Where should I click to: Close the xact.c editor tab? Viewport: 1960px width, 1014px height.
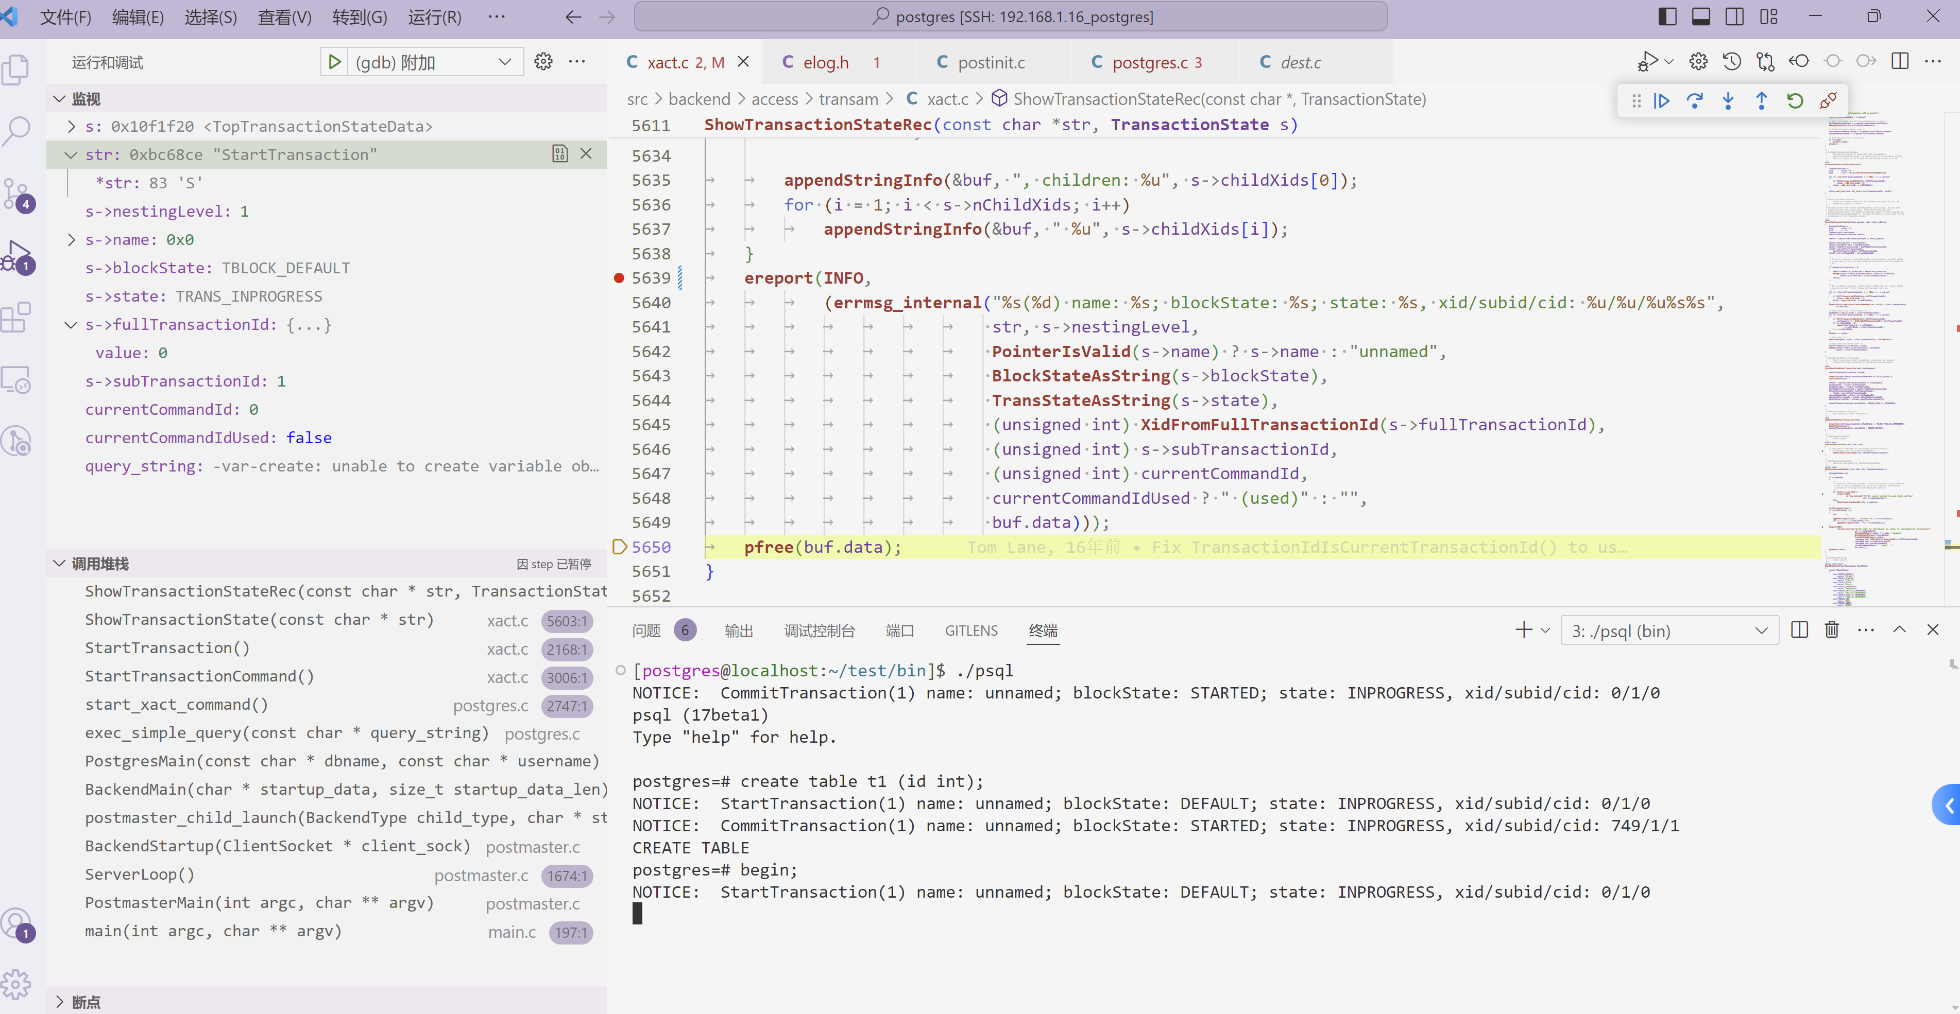tap(743, 62)
